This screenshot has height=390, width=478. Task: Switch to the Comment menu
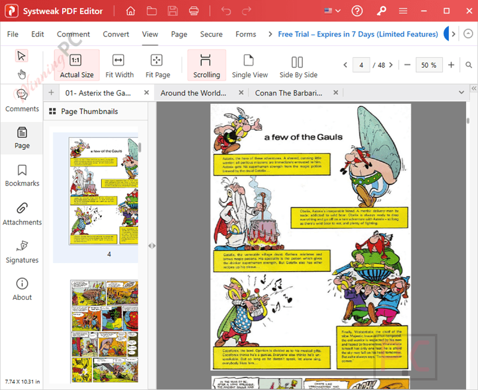pyautogui.click(x=73, y=34)
